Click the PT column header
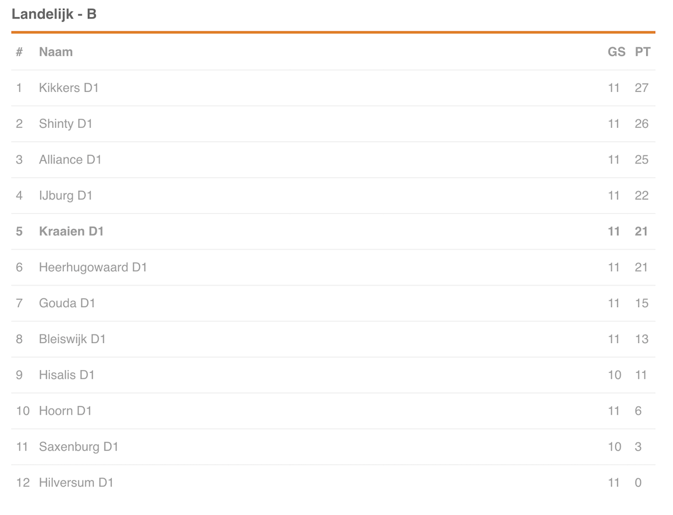The height and width of the screenshot is (515, 673). click(x=642, y=52)
